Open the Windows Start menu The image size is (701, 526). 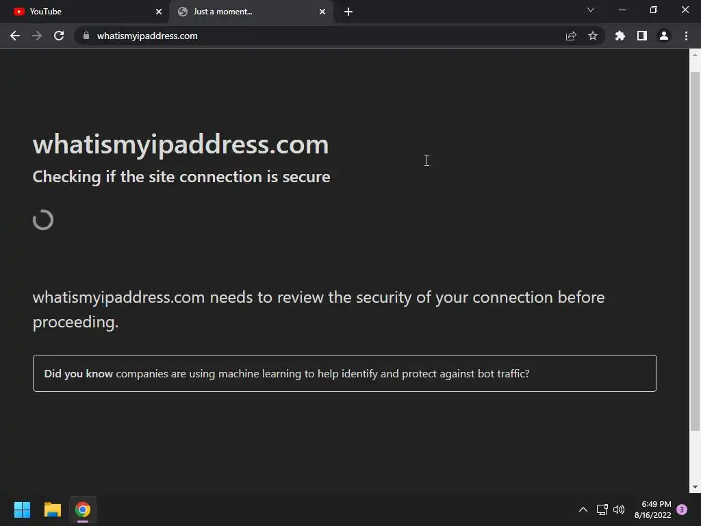pyautogui.click(x=22, y=510)
